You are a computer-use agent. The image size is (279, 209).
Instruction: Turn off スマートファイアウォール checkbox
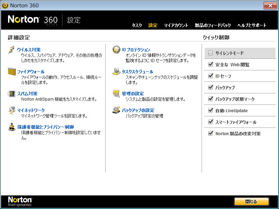pyautogui.click(x=210, y=122)
